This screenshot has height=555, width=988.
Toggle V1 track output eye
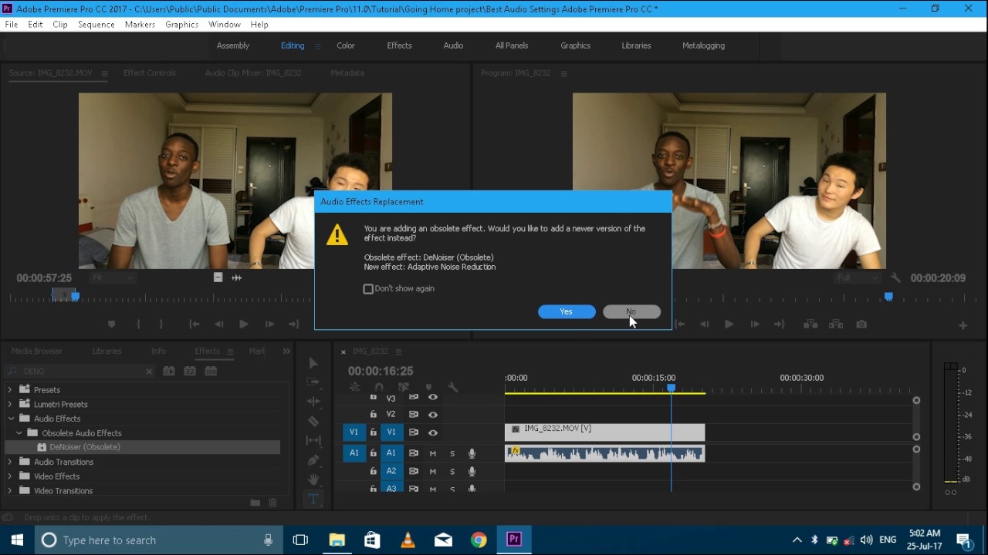click(433, 432)
